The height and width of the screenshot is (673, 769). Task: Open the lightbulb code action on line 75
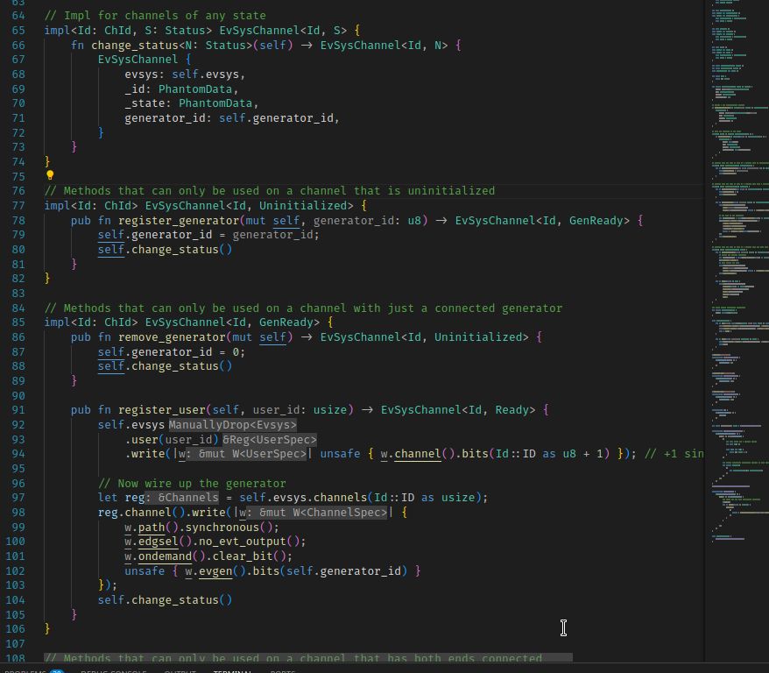coord(50,175)
